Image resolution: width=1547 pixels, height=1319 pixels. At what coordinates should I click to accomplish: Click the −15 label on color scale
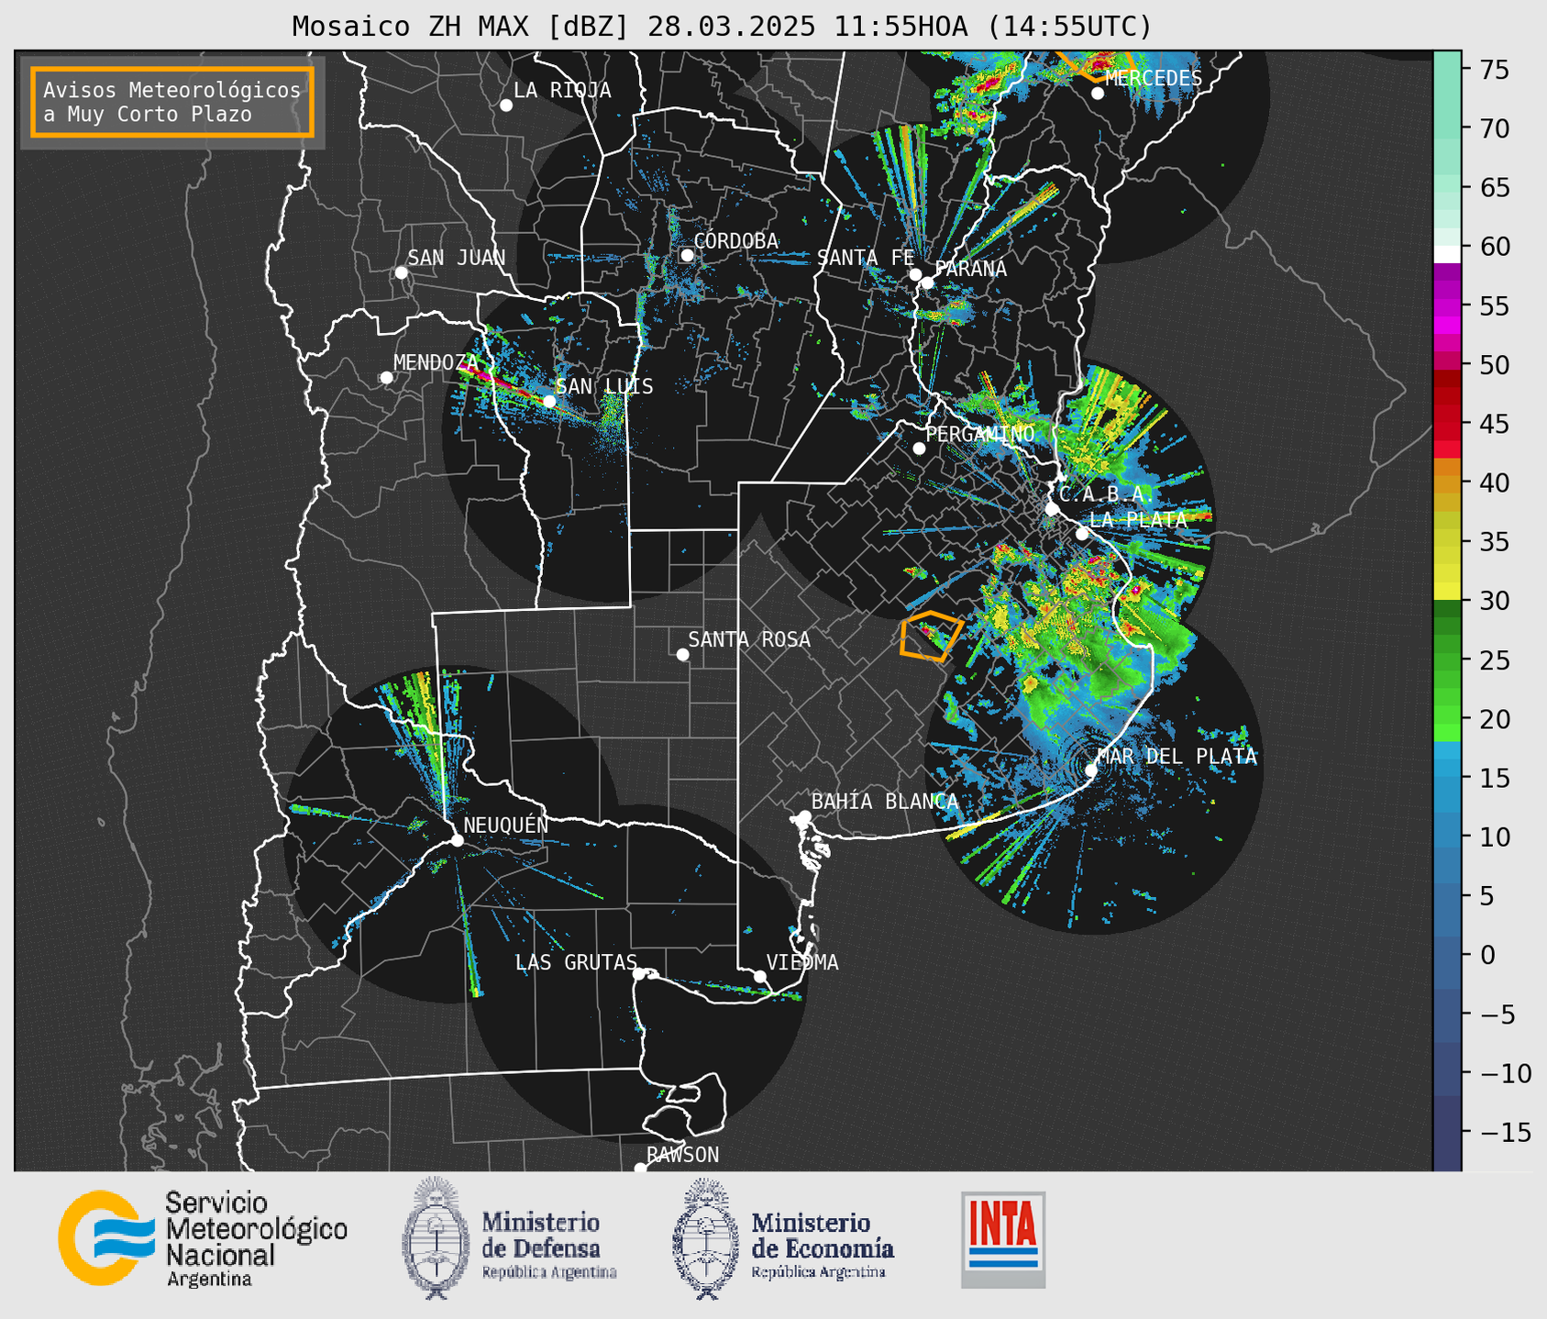pos(1505,1133)
